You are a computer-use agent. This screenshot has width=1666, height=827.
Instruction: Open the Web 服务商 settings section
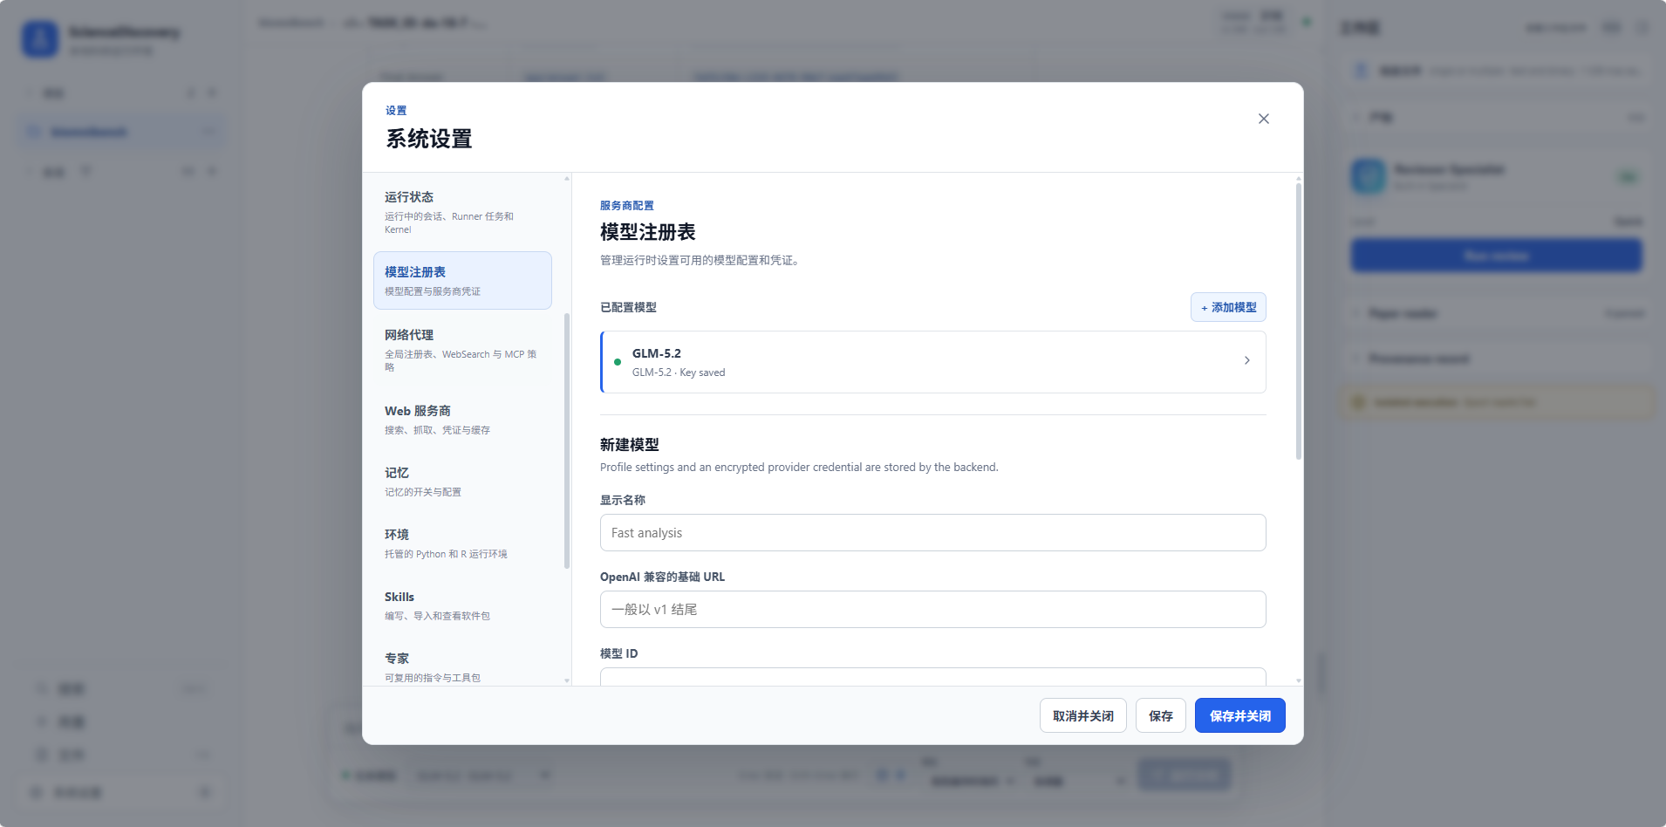pyautogui.click(x=462, y=419)
